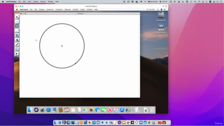Click Spotlight search in Mojave menu bar
224x126 pixels.
(x=158, y=9)
